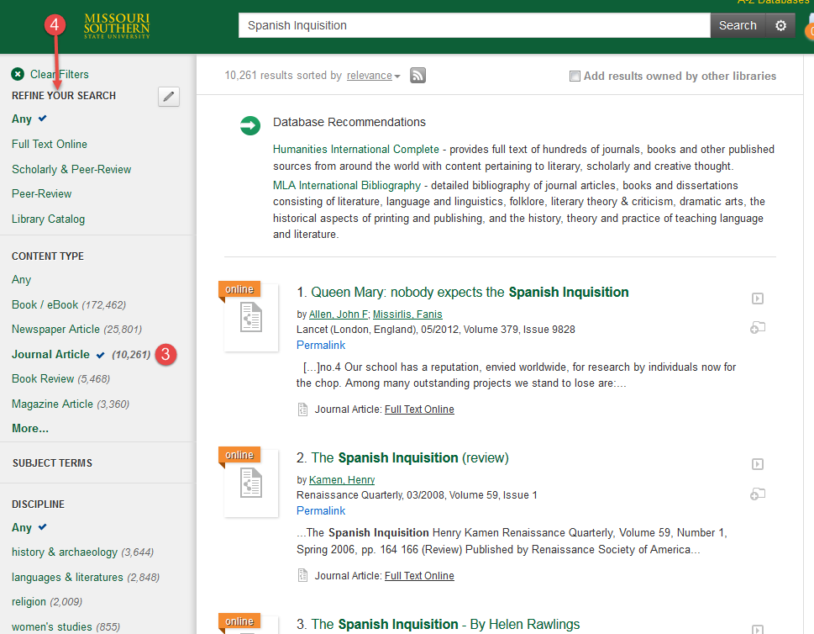
Task: Select Any under Discipline
Action: click(x=22, y=527)
